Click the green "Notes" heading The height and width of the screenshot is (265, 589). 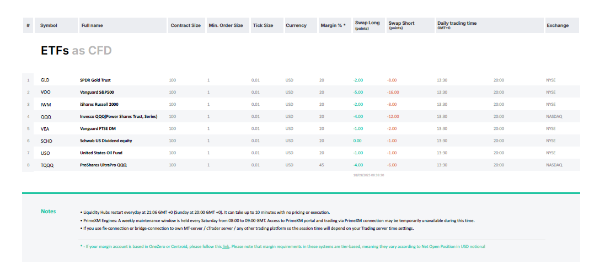coord(48,212)
